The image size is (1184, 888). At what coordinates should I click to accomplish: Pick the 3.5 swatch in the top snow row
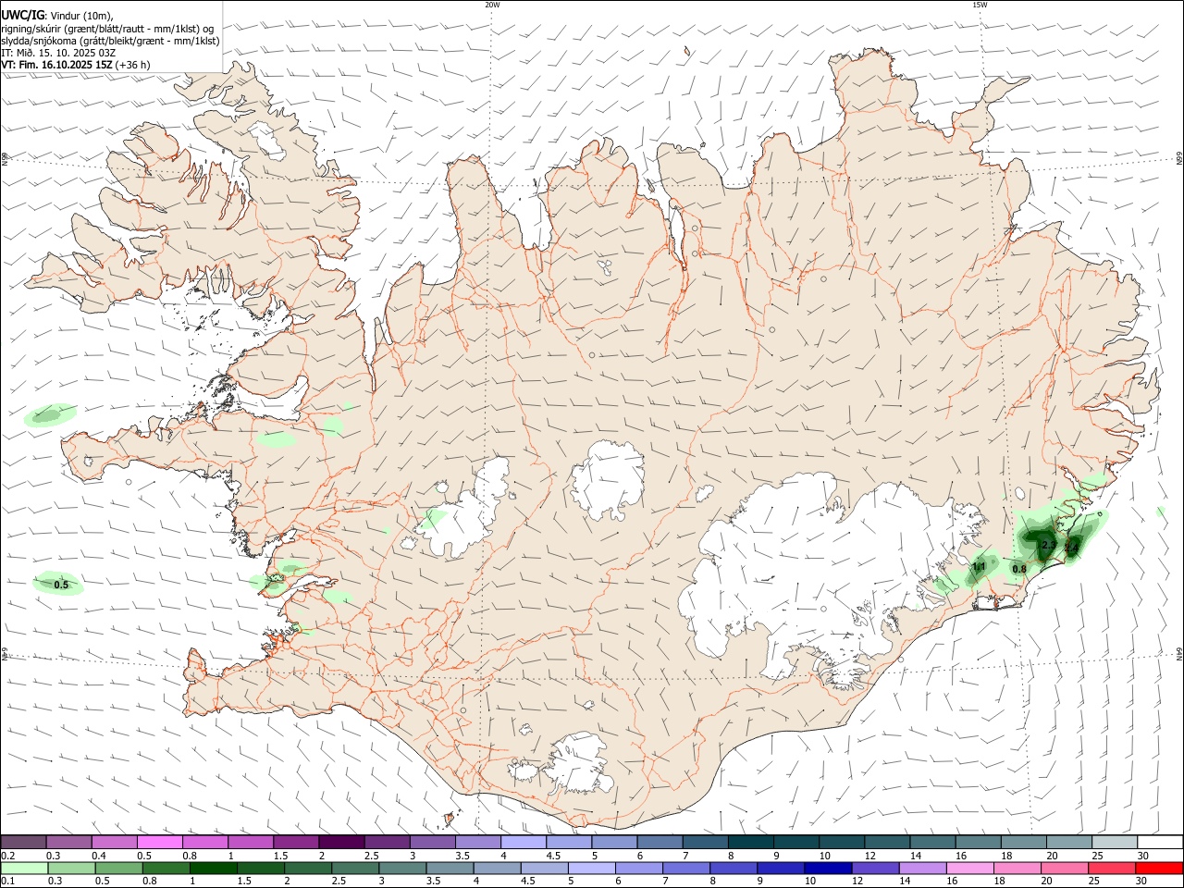click(477, 842)
